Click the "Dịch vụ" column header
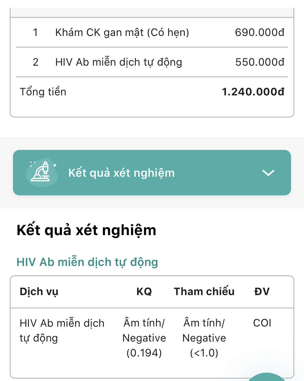304x381 pixels. [x=39, y=292]
